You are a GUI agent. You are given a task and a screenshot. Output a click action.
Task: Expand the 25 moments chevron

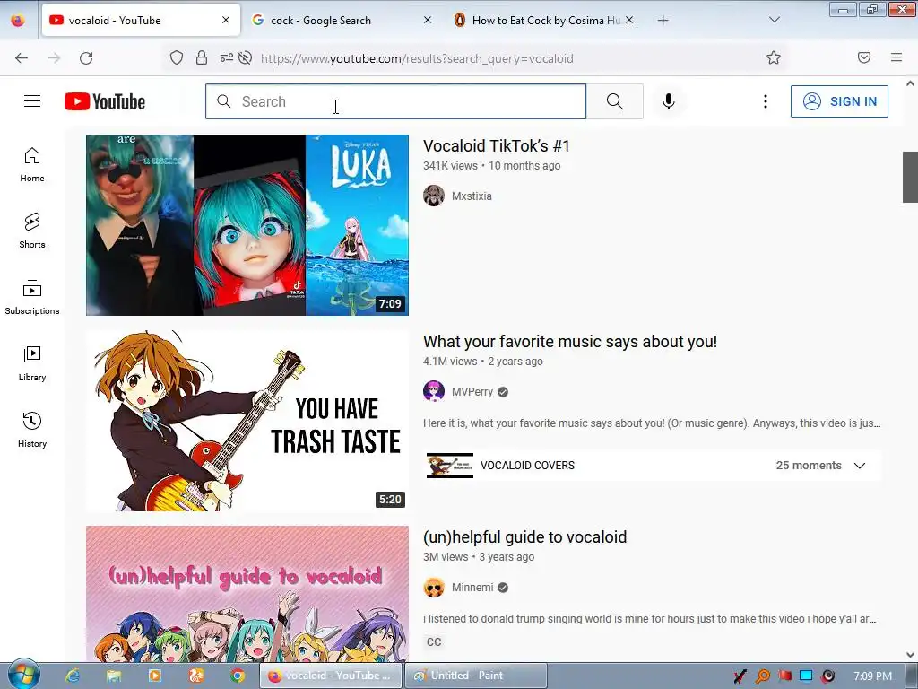click(860, 466)
